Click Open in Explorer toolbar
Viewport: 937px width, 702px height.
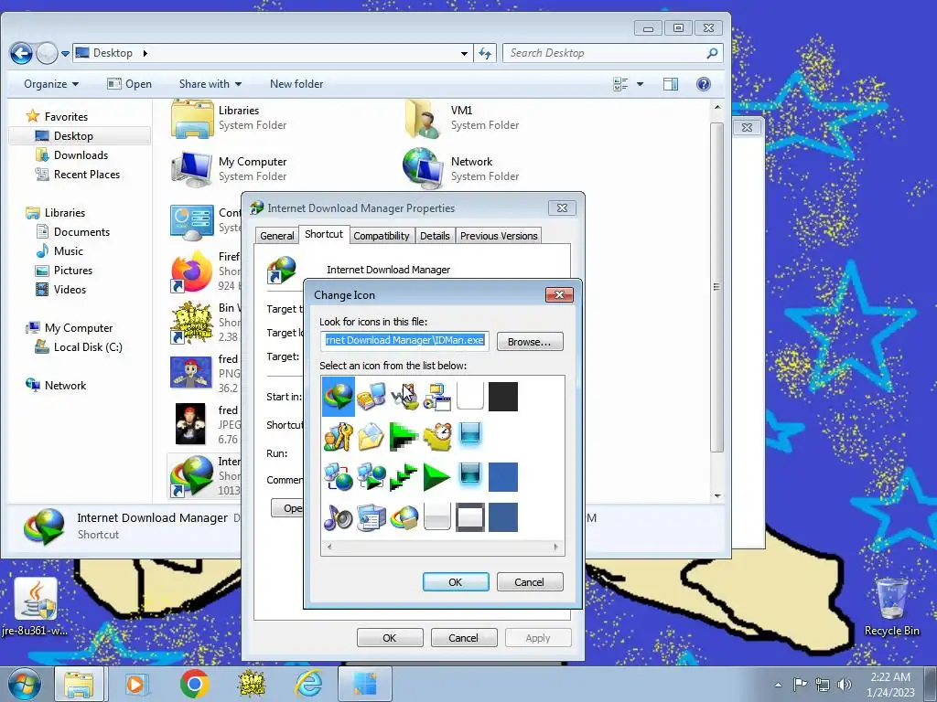coord(130,84)
